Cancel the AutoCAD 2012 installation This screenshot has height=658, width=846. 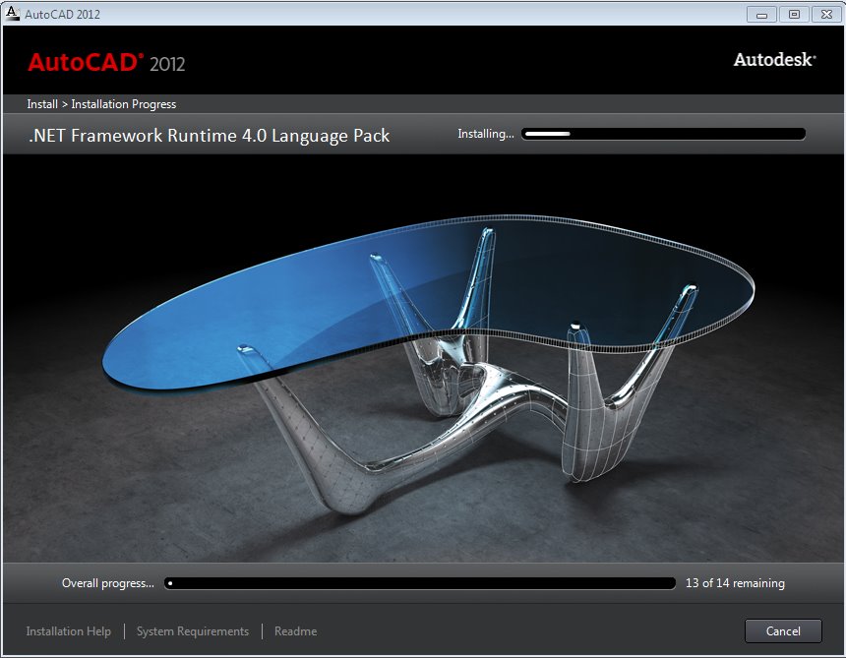[783, 631]
